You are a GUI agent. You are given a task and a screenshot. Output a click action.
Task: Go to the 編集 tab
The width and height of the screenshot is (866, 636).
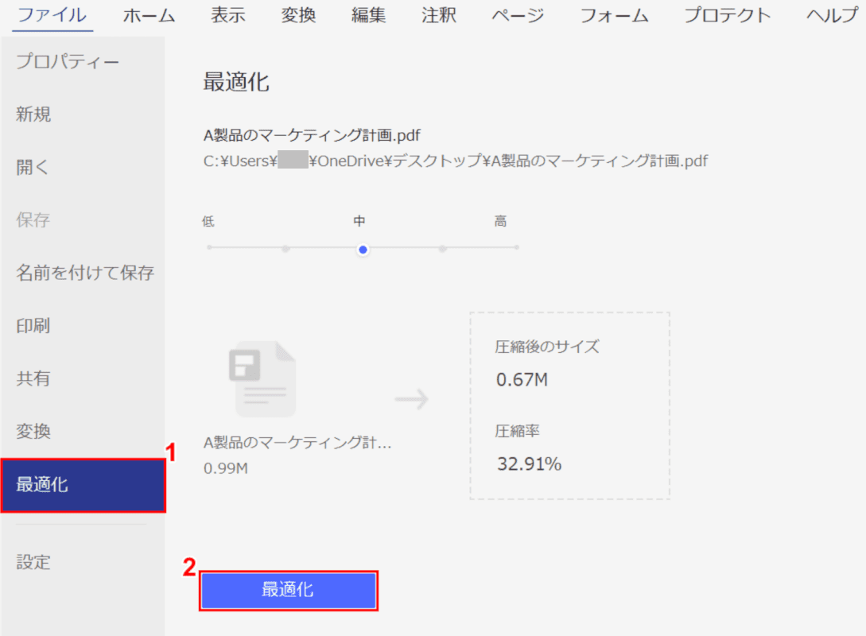coord(368,15)
